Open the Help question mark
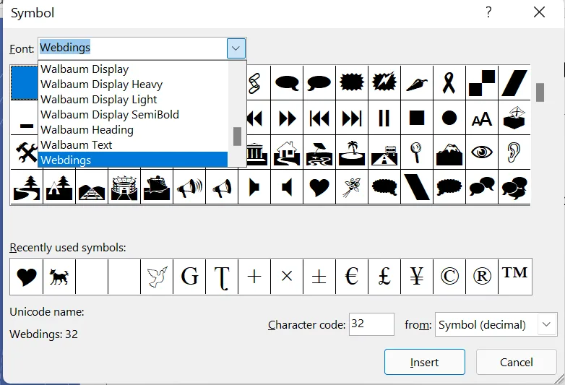565x385 pixels. tap(488, 12)
